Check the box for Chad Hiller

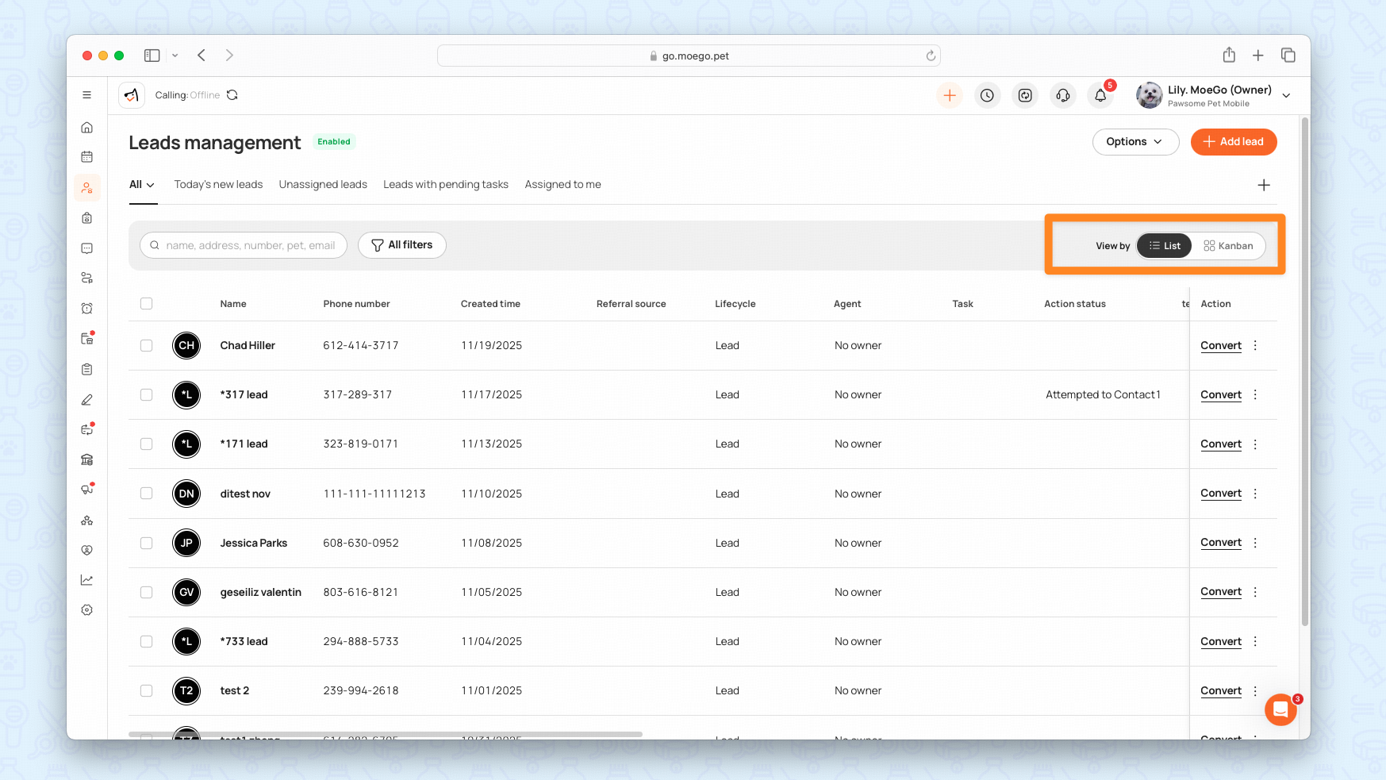point(146,346)
